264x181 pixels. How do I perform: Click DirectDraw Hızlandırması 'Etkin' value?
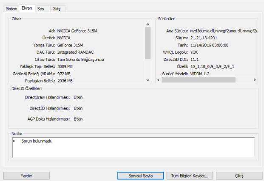[x=78, y=97]
